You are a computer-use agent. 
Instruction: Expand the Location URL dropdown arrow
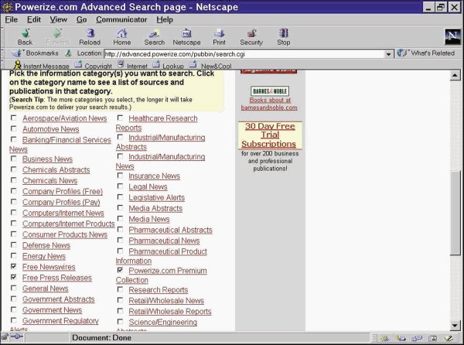388,54
